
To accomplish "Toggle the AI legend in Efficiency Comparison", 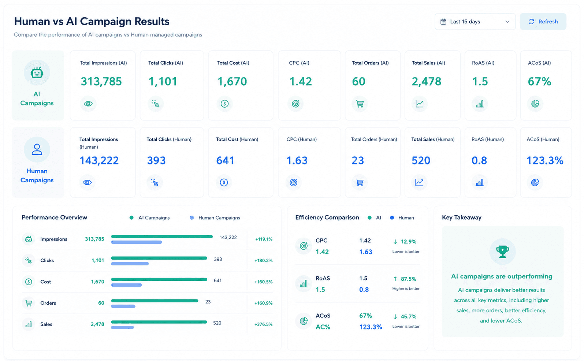I will tap(375, 218).
